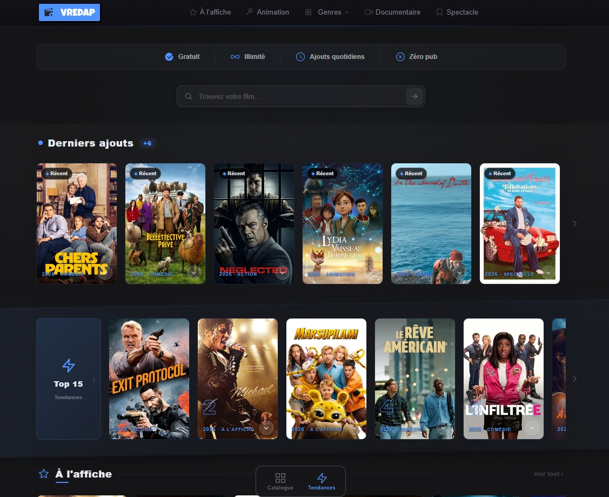The height and width of the screenshot is (497, 609).
Task: Expand details chevron on L'Infiltrée card
Action: point(532,428)
